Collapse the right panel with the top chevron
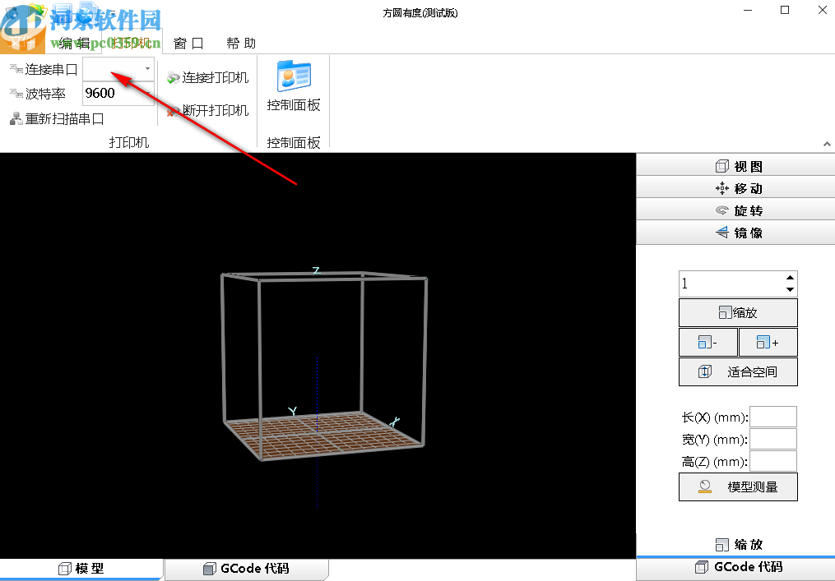 tap(827, 143)
